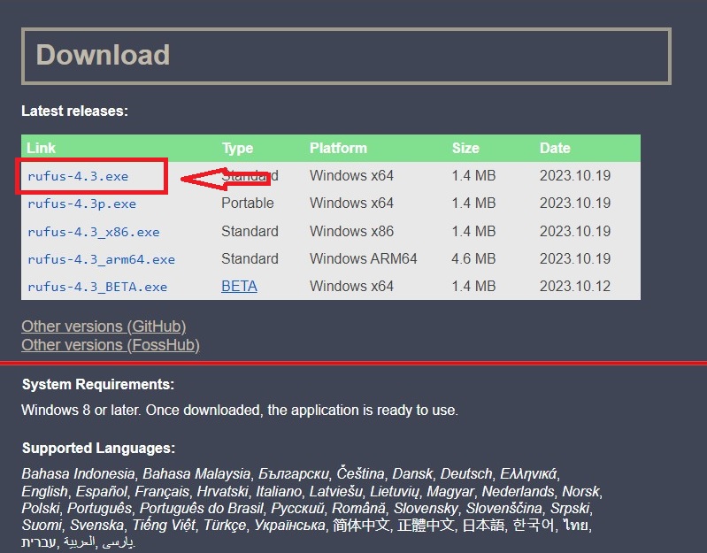
Task: Select the rufus-4.3_arm64.exe download
Action: 101,259
